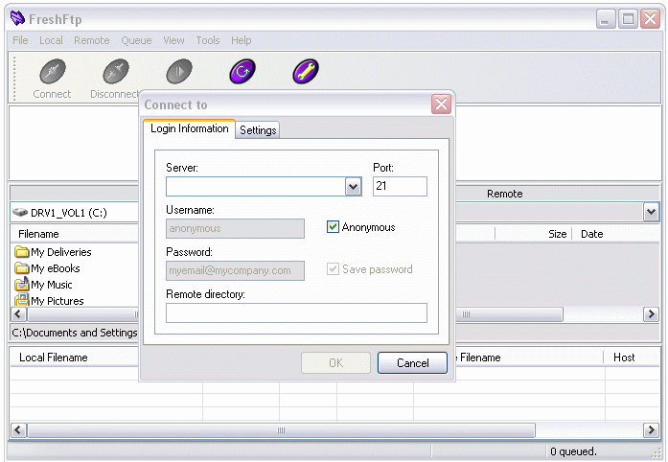
Task: Open the Server dropdown arrow
Action: click(x=353, y=187)
